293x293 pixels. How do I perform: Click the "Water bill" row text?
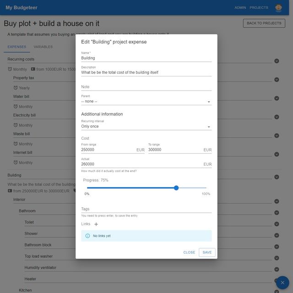point(21,97)
